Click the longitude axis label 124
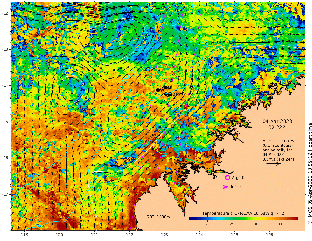The height and width of the screenshot is (241, 312). pyautogui.click(x=199, y=235)
